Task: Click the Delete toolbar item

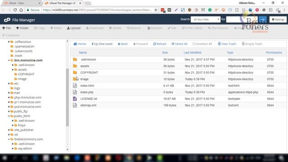Action: [x=115, y=28]
